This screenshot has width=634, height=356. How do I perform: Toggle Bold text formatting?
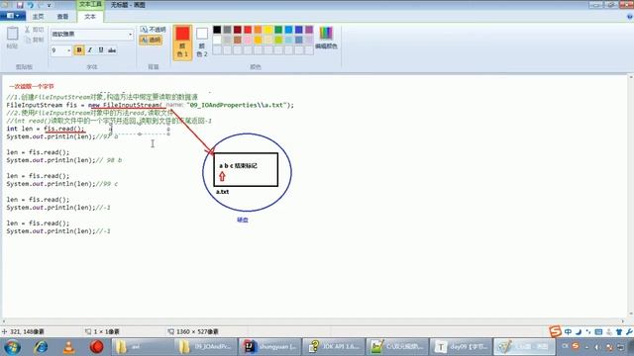(79, 50)
